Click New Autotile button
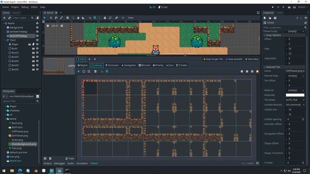The image size is (310, 174). click(x=234, y=59)
